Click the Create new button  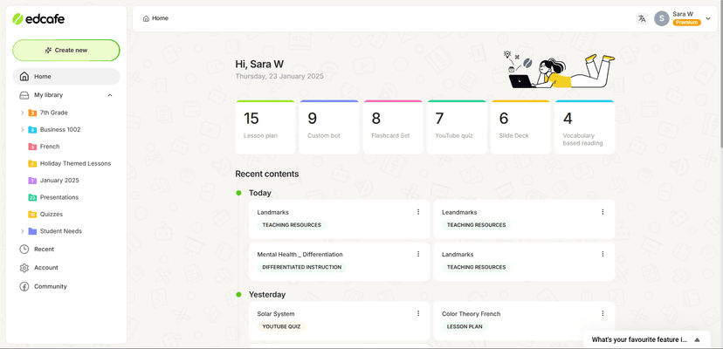pos(66,51)
